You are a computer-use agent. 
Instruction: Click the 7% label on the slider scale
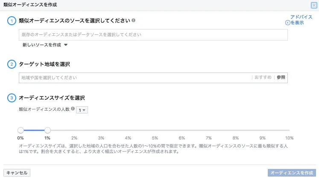208,138
